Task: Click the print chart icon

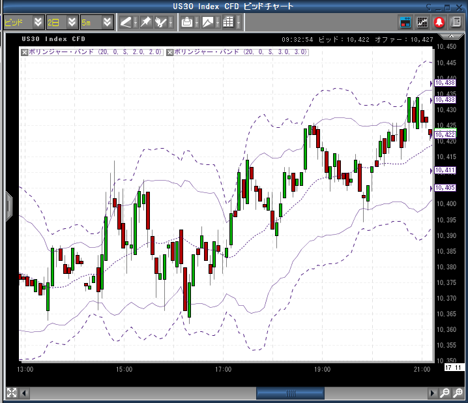Action: tap(187, 22)
